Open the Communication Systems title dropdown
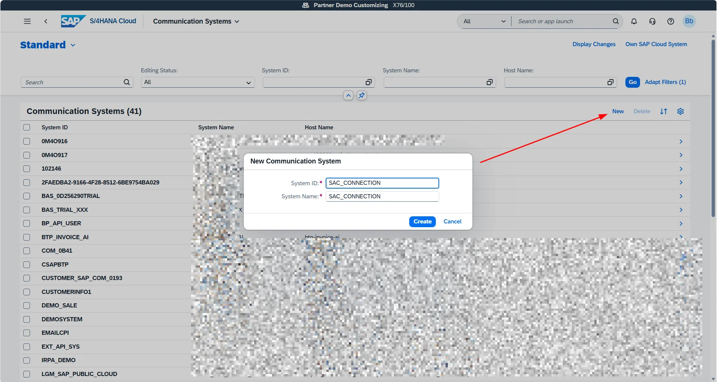The image size is (718, 382). click(x=237, y=21)
